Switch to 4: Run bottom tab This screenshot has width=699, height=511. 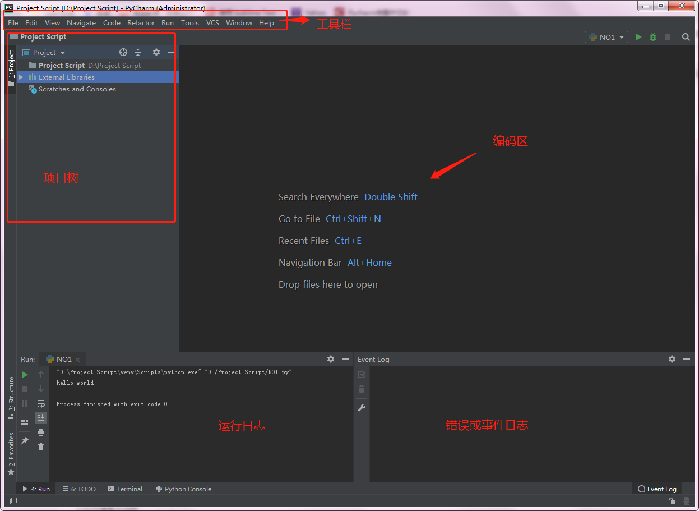[36, 489]
